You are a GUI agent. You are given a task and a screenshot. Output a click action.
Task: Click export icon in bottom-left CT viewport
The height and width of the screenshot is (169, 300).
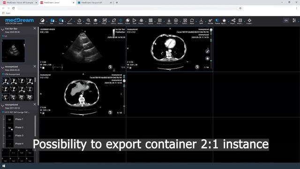(x=110, y=113)
